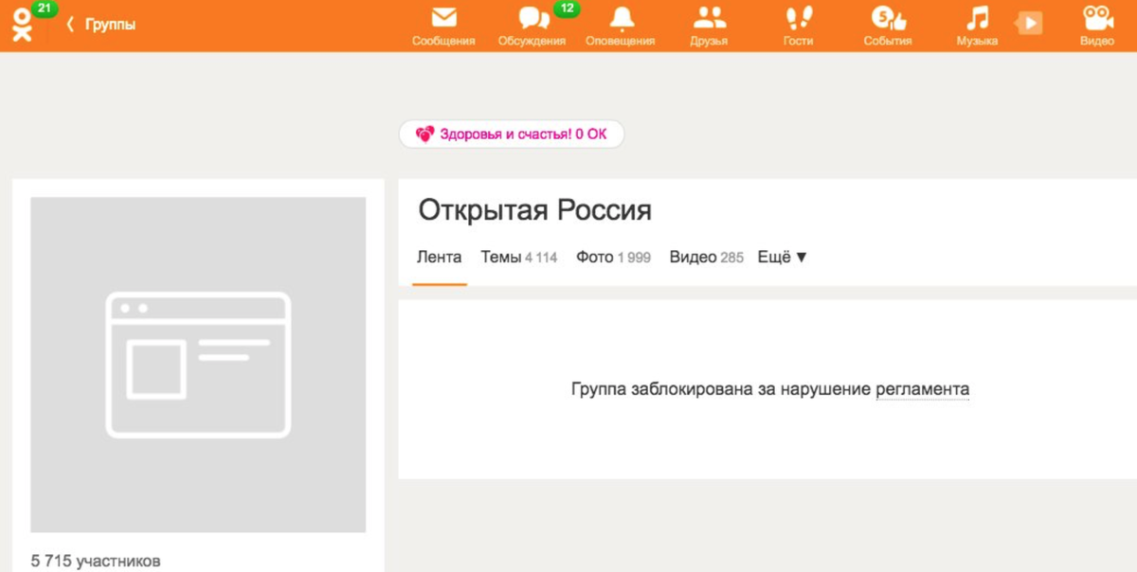Click the Обсуждения badge showing 12

point(567,9)
